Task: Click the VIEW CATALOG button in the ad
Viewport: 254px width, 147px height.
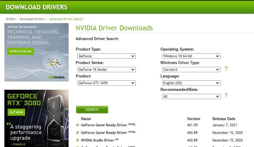Action: [x=20, y=51]
